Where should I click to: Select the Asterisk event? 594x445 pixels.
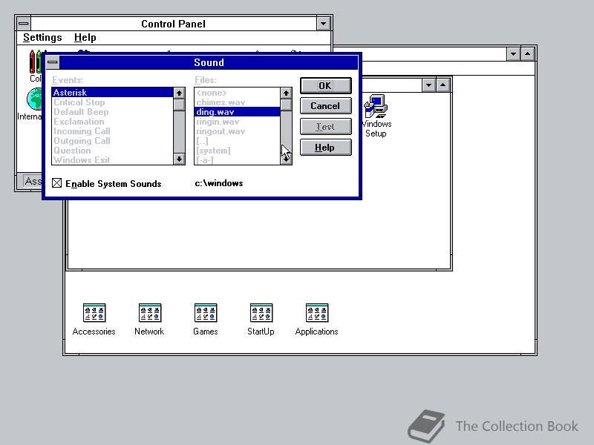(113, 92)
